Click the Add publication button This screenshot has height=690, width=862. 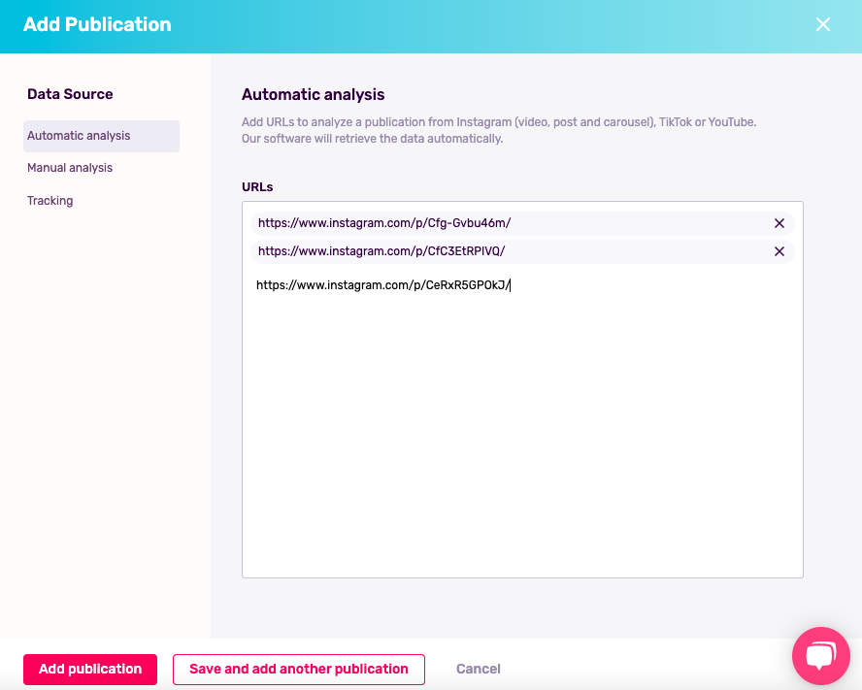(x=89, y=669)
